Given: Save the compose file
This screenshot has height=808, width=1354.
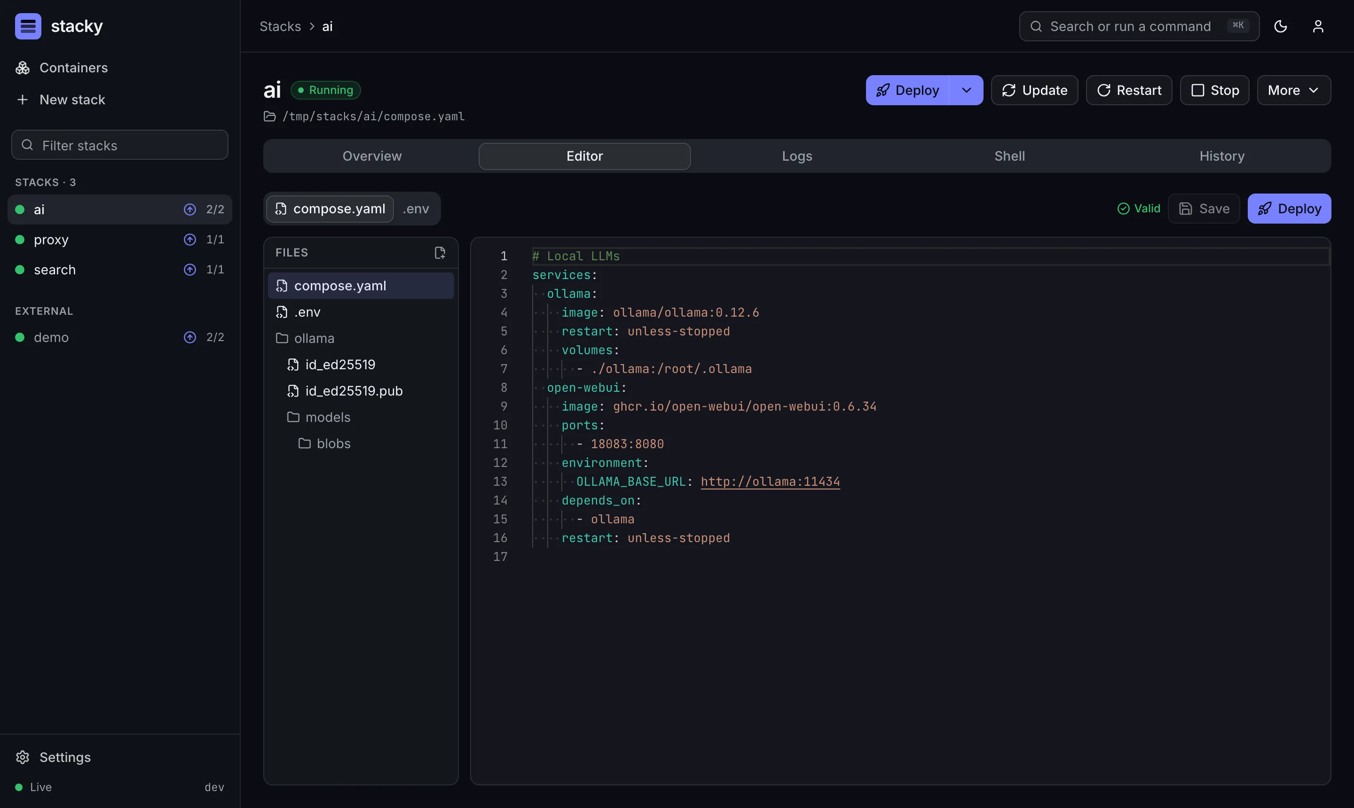Looking at the screenshot, I should pyautogui.click(x=1204, y=209).
